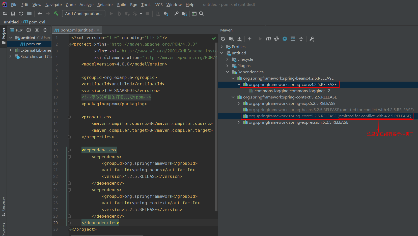The height and width of the screenshot is (236, 418).
Task: Click the Save All disk icon
Action: click(13, 14)
